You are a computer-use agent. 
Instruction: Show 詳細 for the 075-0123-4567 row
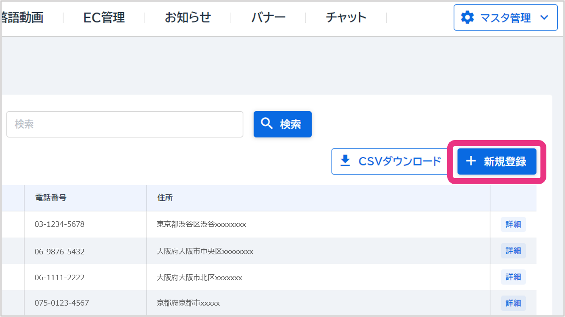[513, 303]
